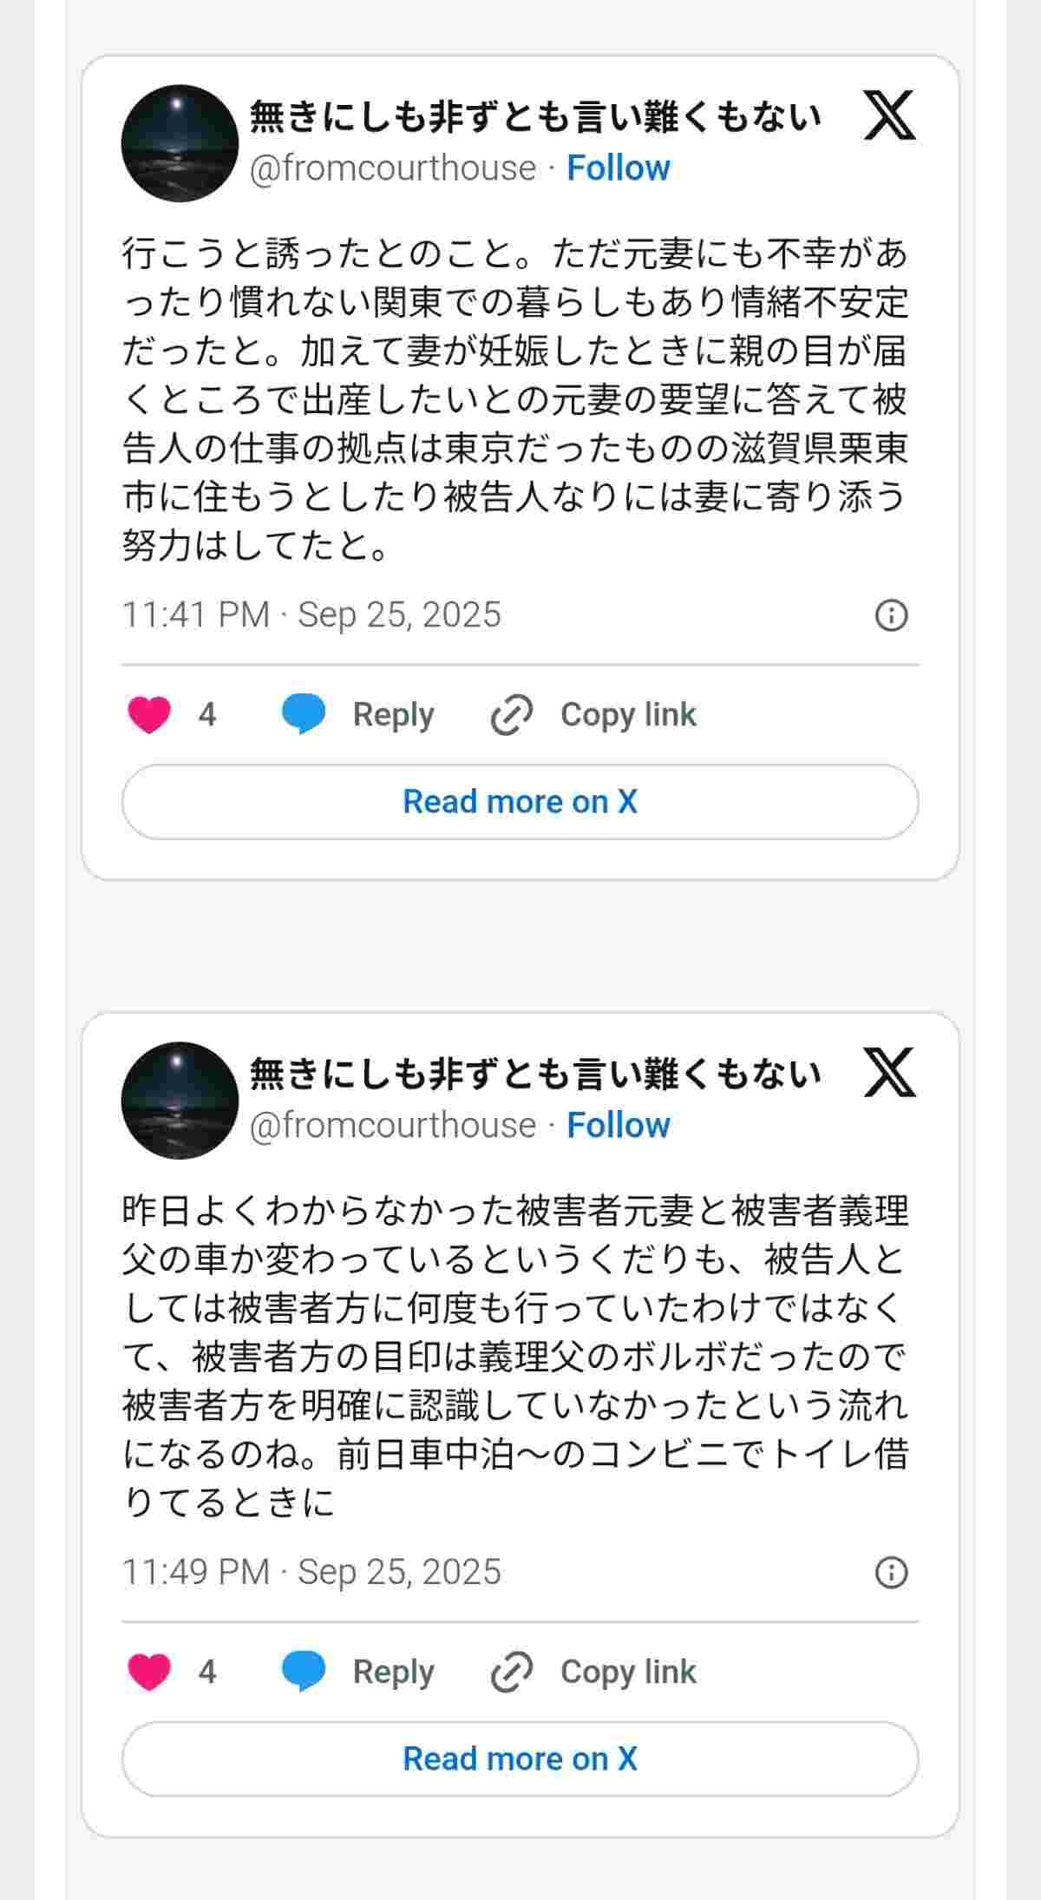Open the info icon on the 11:49 PM tweet
1041x1900 pixels.
pyautogui.click(x=891, y=1573)
